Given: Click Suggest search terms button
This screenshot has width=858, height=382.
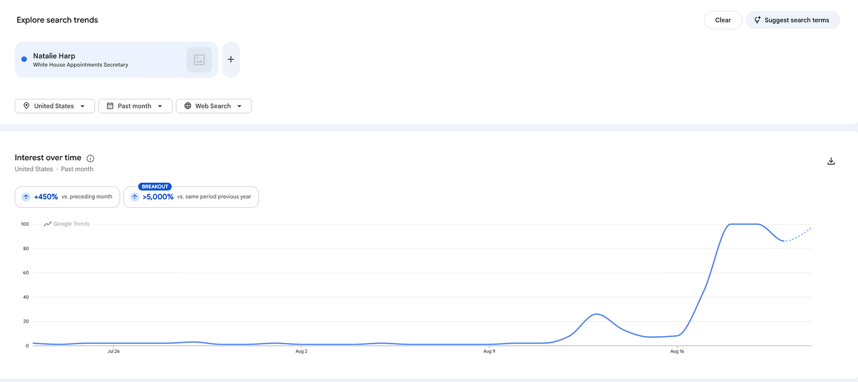Looking at the screenshot, I should tap(793, 20).
